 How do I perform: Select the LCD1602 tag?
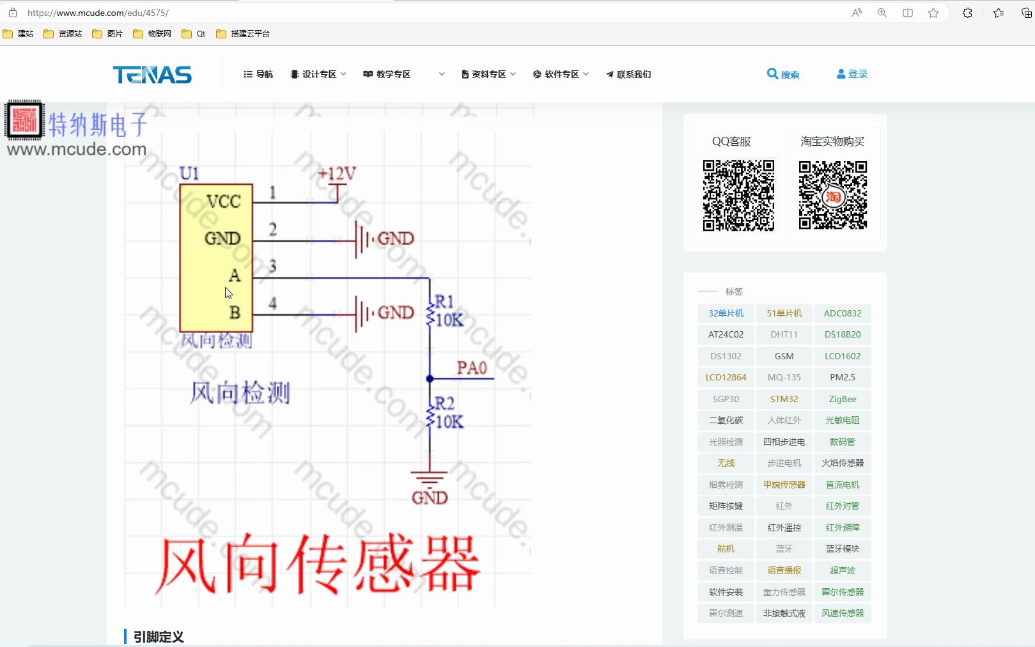[843, 356]
